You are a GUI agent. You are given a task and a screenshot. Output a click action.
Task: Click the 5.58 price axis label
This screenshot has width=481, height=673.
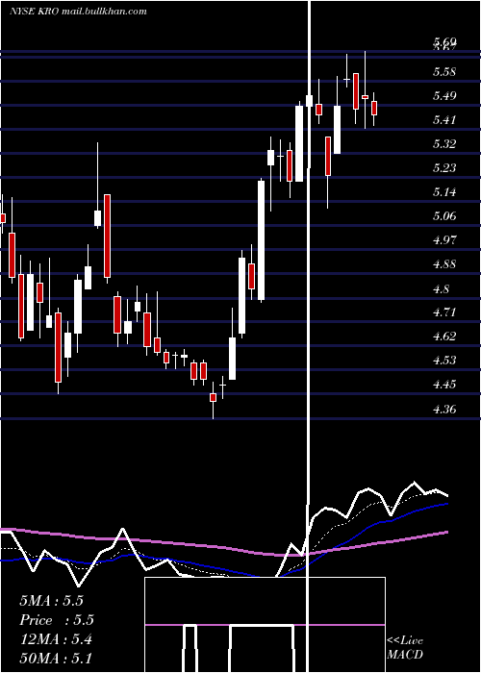[444, 72]
